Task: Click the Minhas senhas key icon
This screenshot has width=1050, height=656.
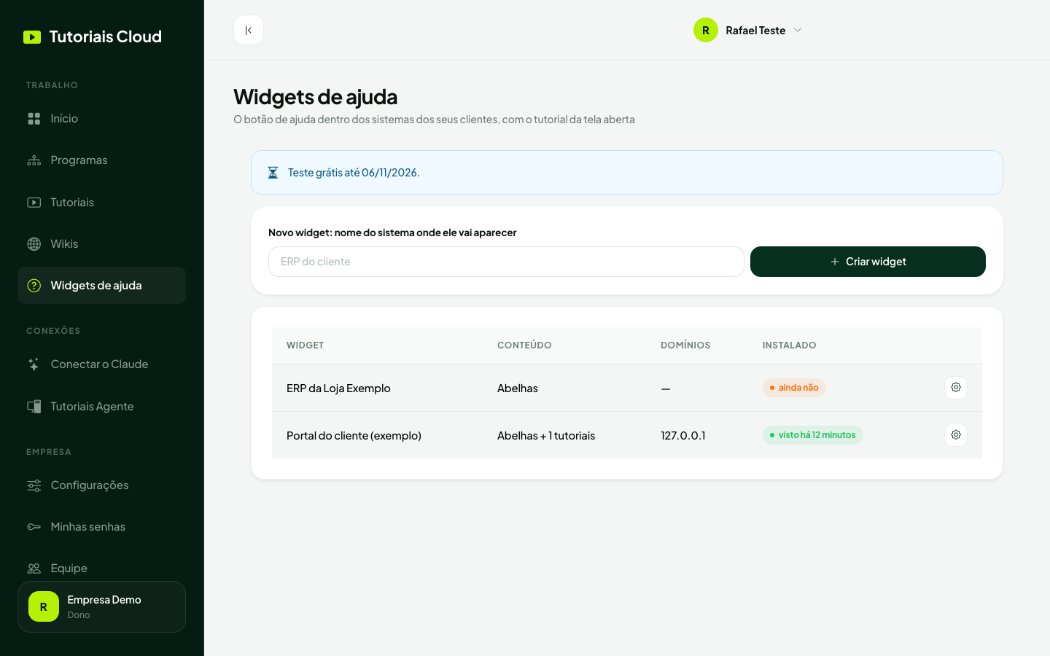Action: 34,527
